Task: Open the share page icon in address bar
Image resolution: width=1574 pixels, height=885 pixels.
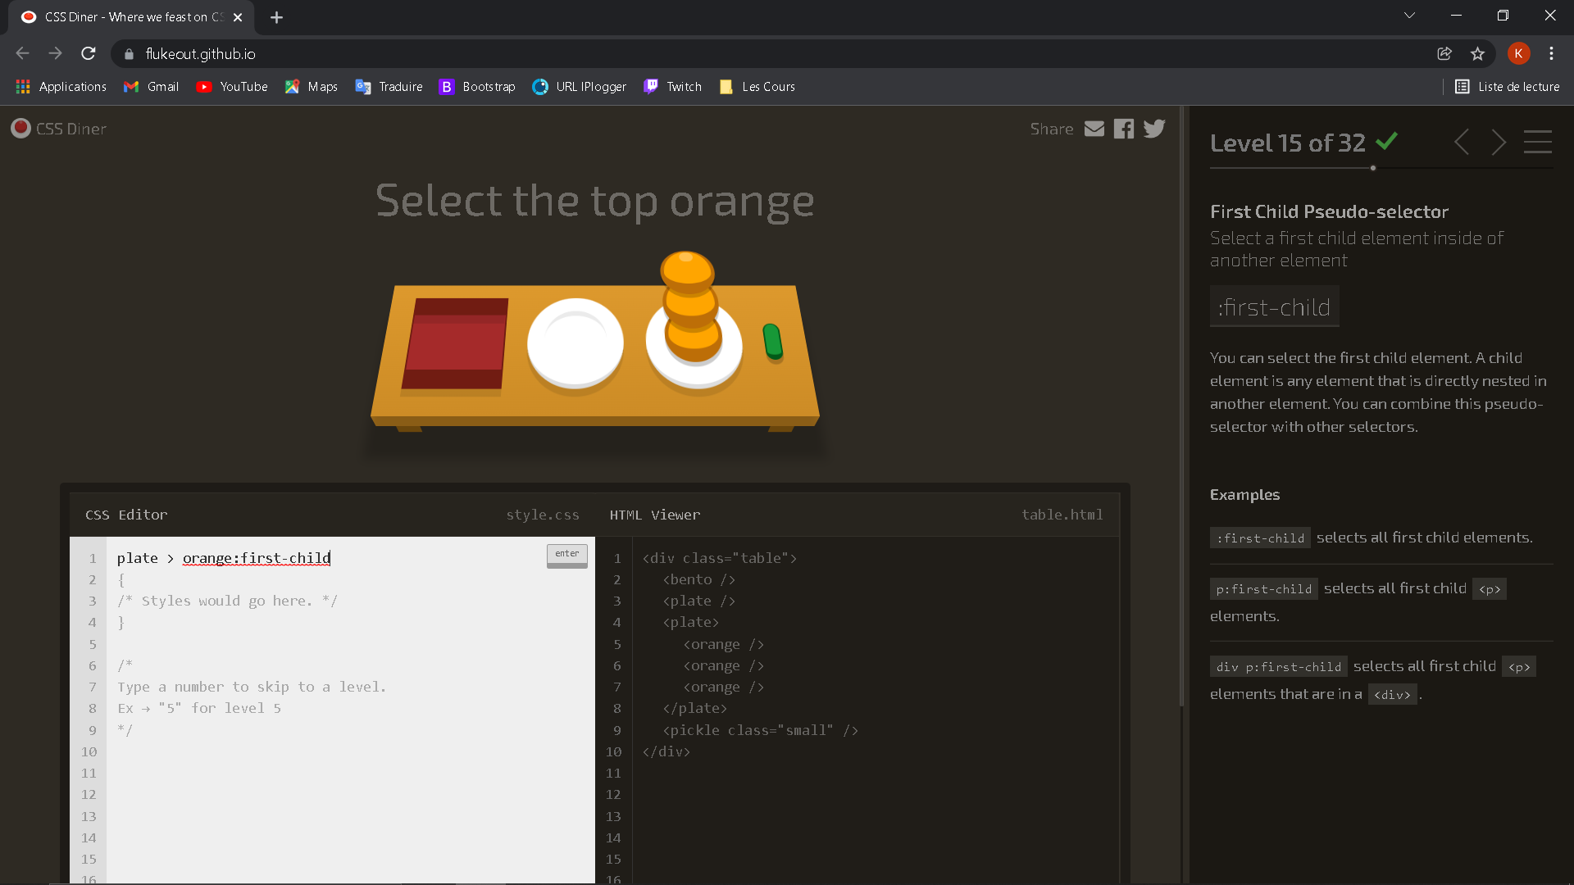Action: [1444, 53]
